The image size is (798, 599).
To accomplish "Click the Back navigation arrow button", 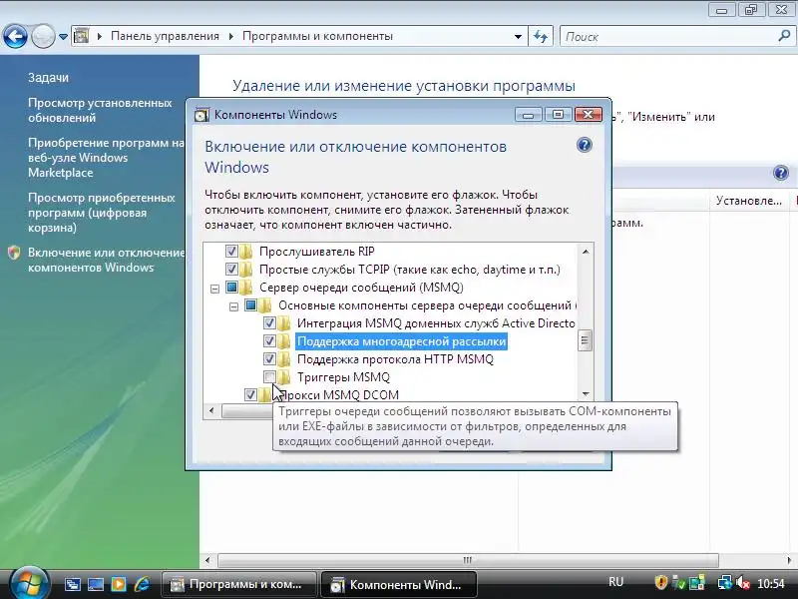I will [15, 36].
